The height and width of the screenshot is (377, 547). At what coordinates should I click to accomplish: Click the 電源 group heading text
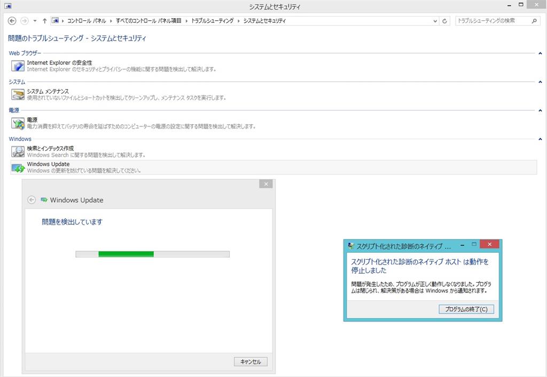14,110
